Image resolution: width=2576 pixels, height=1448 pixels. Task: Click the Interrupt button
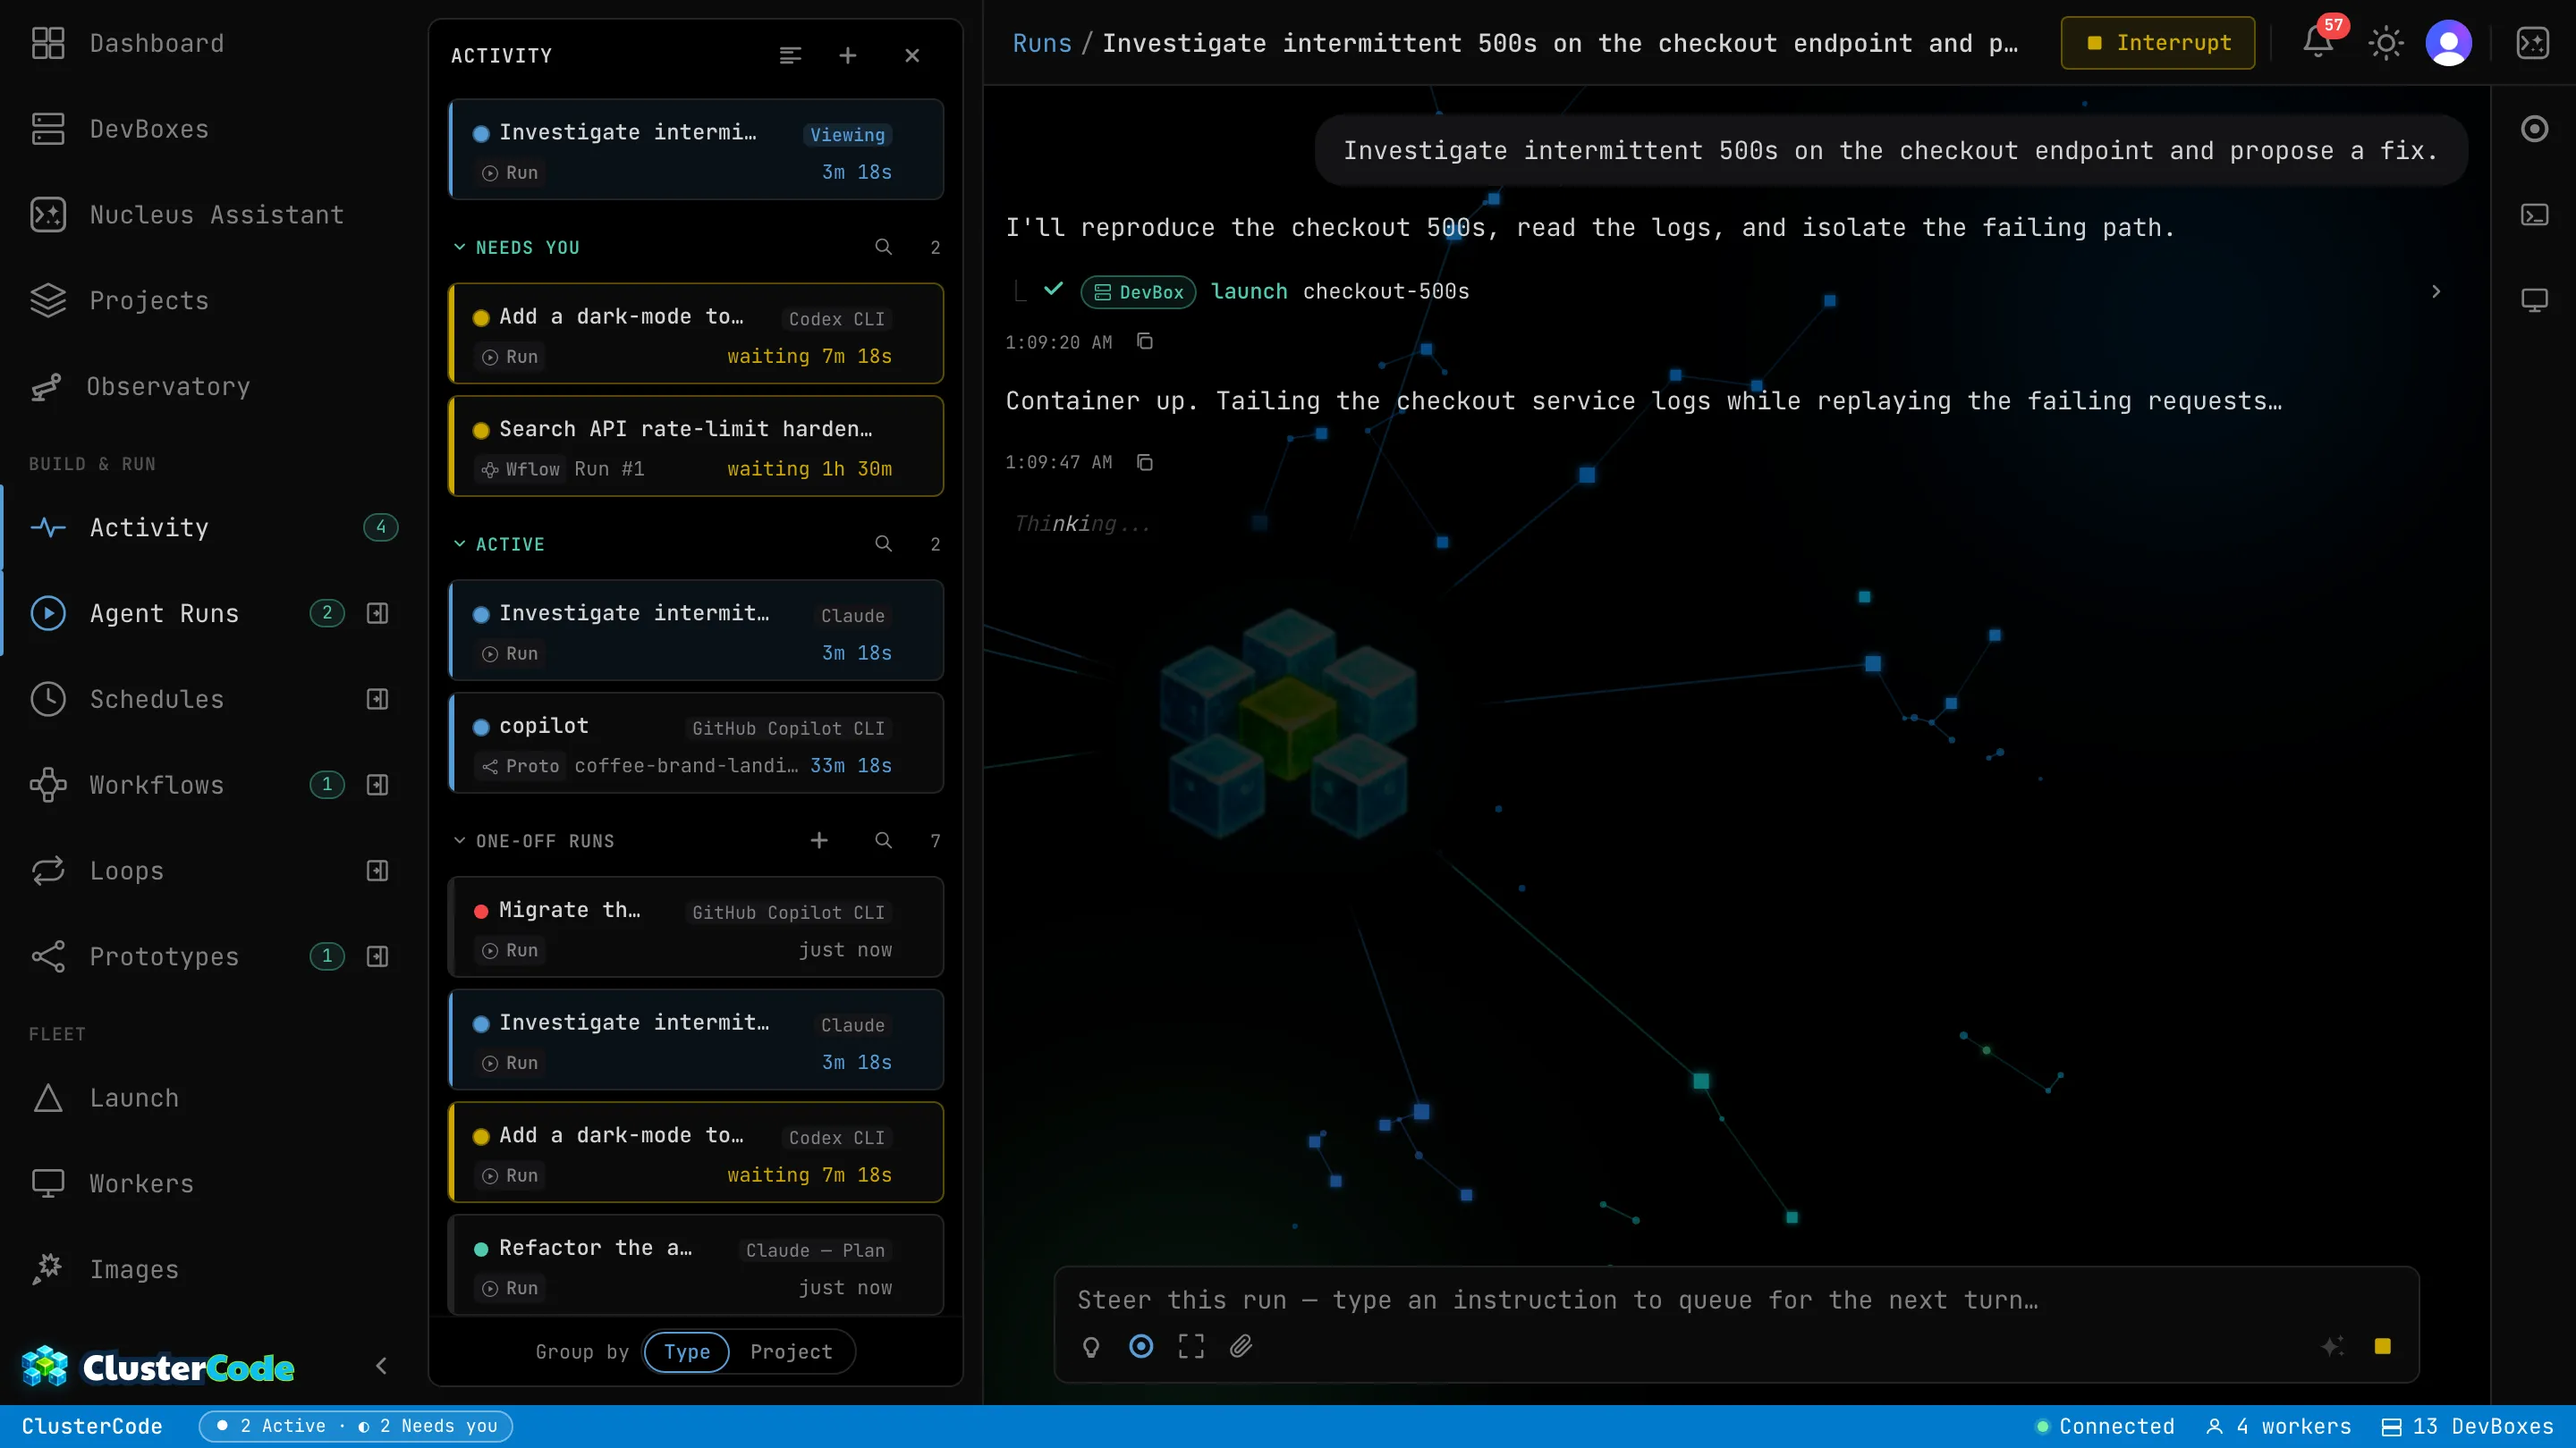[x=2158, y=43]
